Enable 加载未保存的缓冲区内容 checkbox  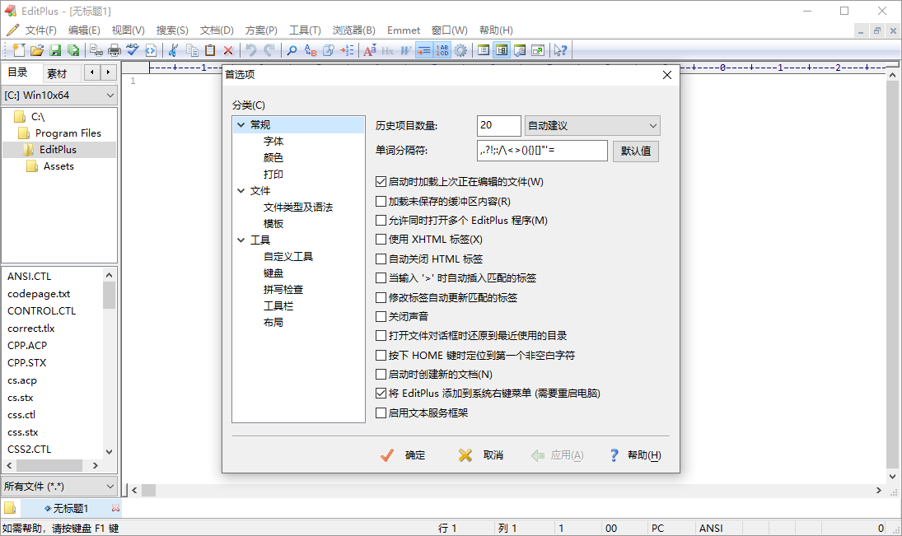click(381, 200)
